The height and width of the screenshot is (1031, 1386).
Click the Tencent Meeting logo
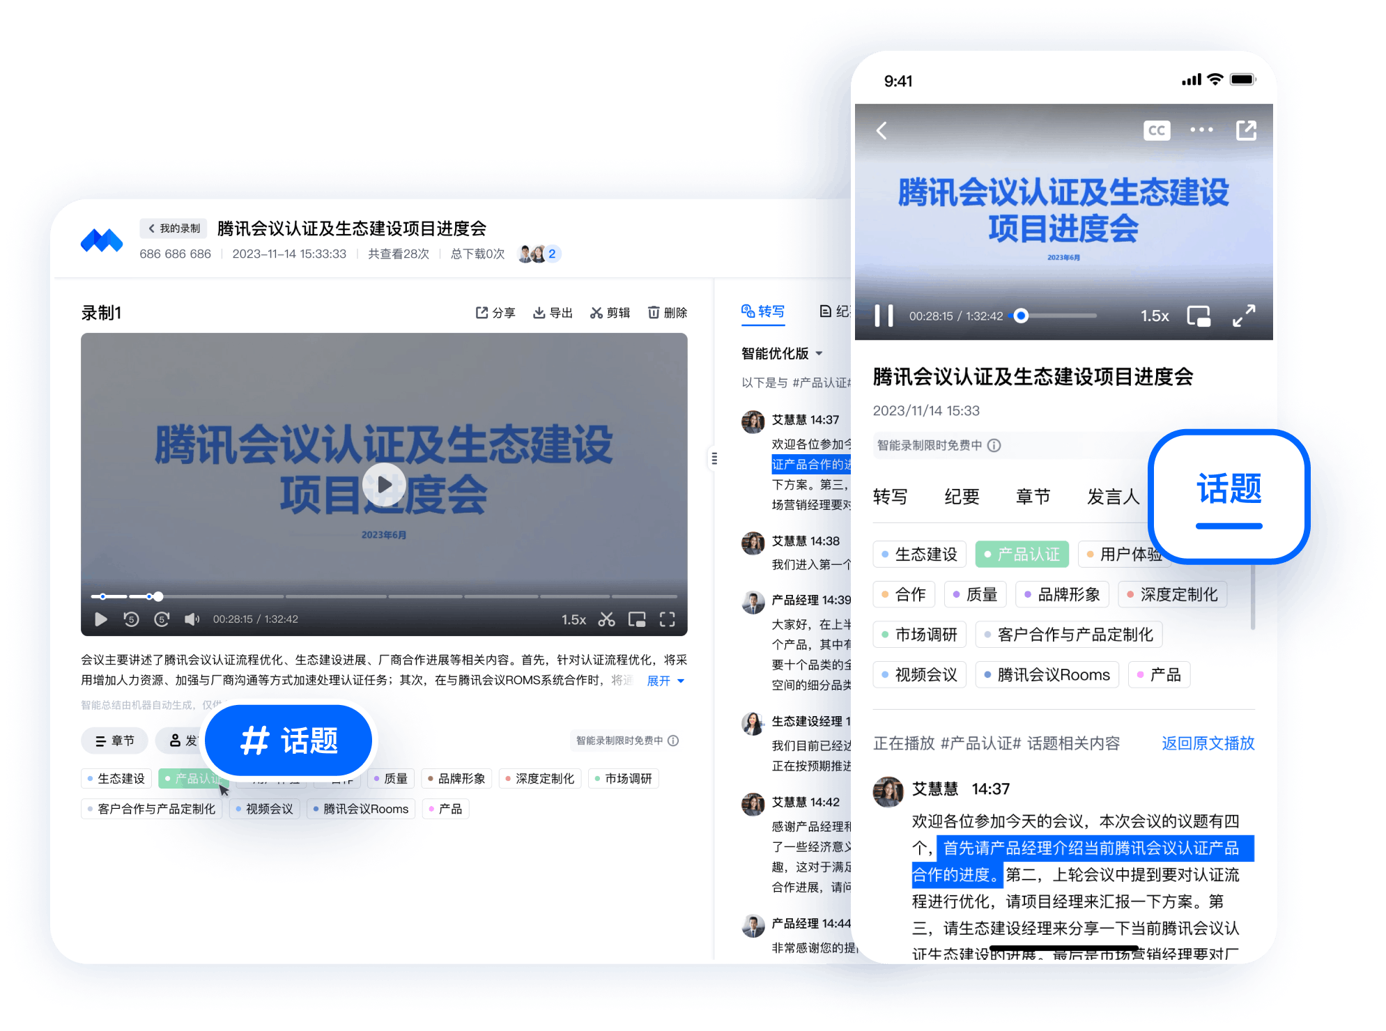[x=102, y=240]
